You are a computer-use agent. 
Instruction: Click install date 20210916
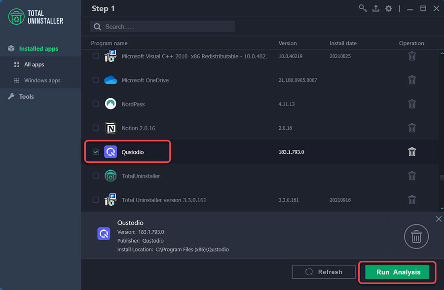[x=340, y=200]
